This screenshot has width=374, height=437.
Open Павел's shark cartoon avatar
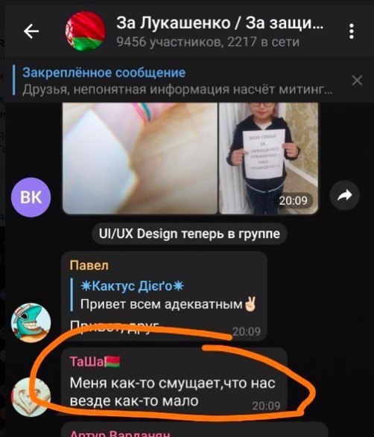pyautogui.click(x=31, y=323)
